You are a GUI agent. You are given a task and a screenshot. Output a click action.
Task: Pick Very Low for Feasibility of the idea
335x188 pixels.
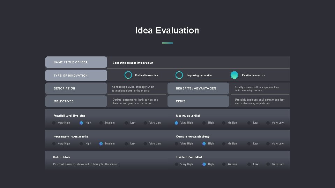pos(145,123)
